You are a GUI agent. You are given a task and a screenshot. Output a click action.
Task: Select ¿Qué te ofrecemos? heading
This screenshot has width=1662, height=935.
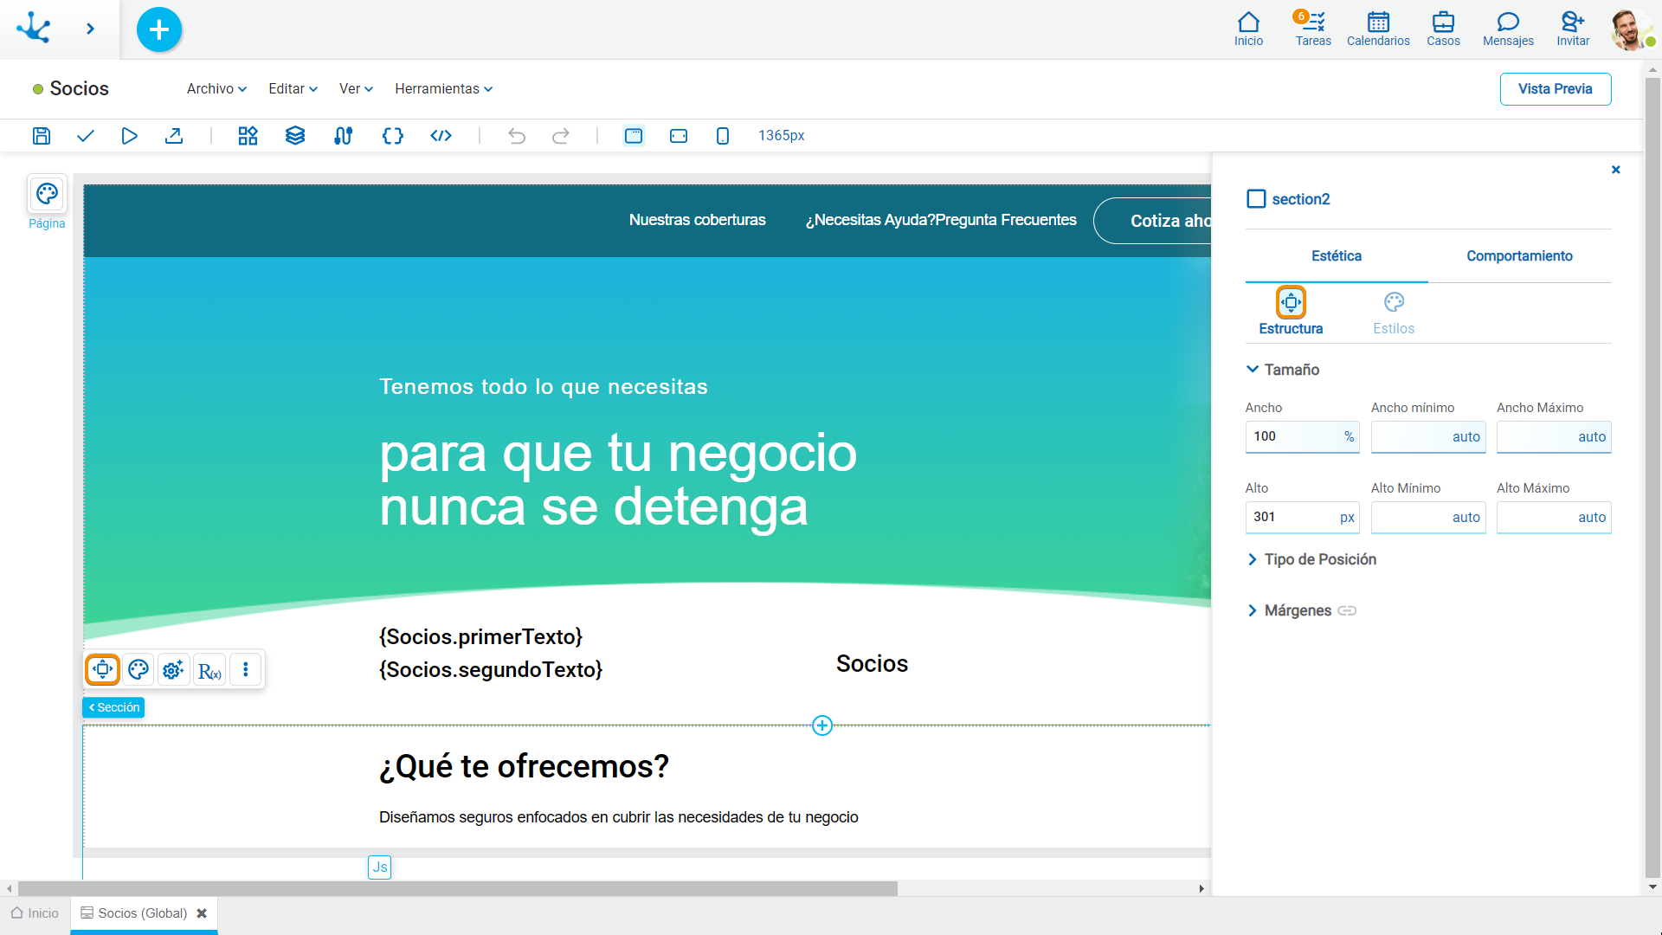(x=525, y=766)
